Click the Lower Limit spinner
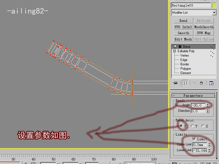The width and height of the screenshot is (219, 164). pos(209,150)
